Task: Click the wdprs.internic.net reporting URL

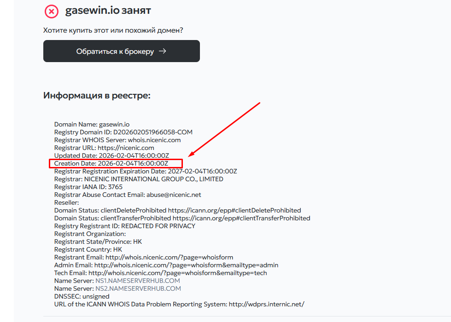Action: [266, 304]
